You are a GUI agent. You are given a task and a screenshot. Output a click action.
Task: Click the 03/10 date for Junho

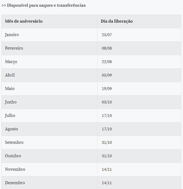tap(107, 102)
